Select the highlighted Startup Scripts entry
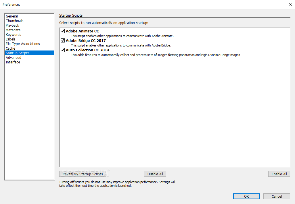The image size is (295, 204). click(30, 53)
